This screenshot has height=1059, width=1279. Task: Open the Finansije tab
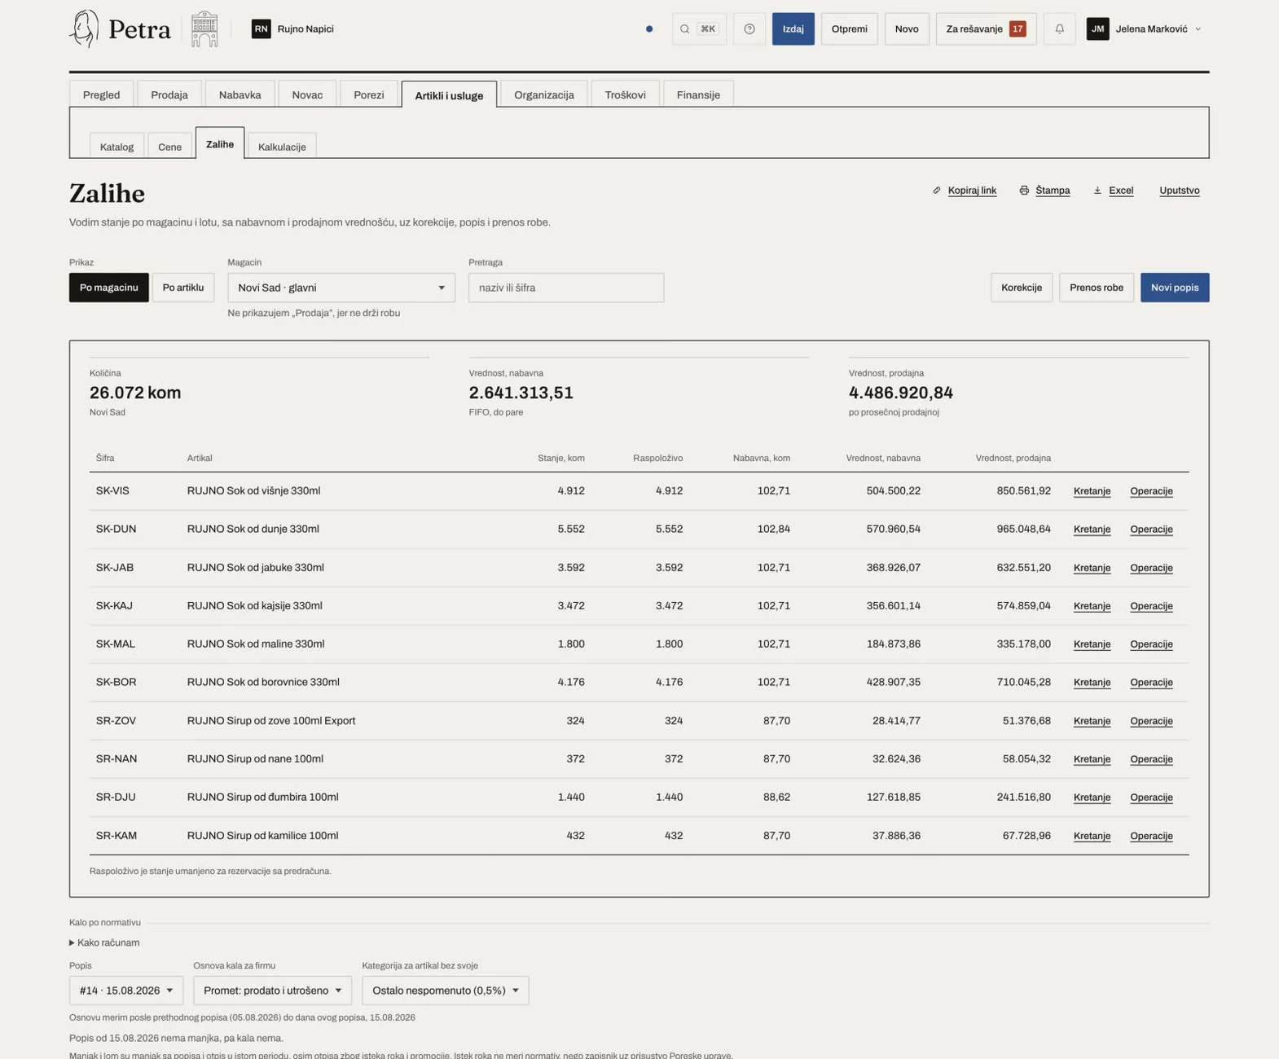[x=698, y=94]
